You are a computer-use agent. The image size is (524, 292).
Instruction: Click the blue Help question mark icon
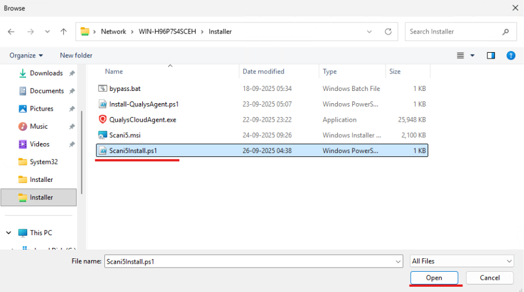point(511,56)
